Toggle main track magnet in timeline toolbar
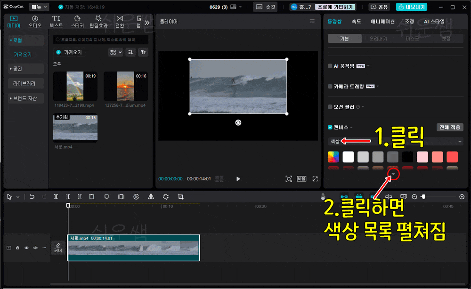The image size is (471, 289). point(344,197)
